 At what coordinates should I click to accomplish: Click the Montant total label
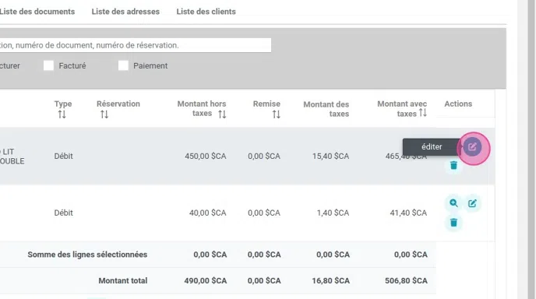(123, 281)
